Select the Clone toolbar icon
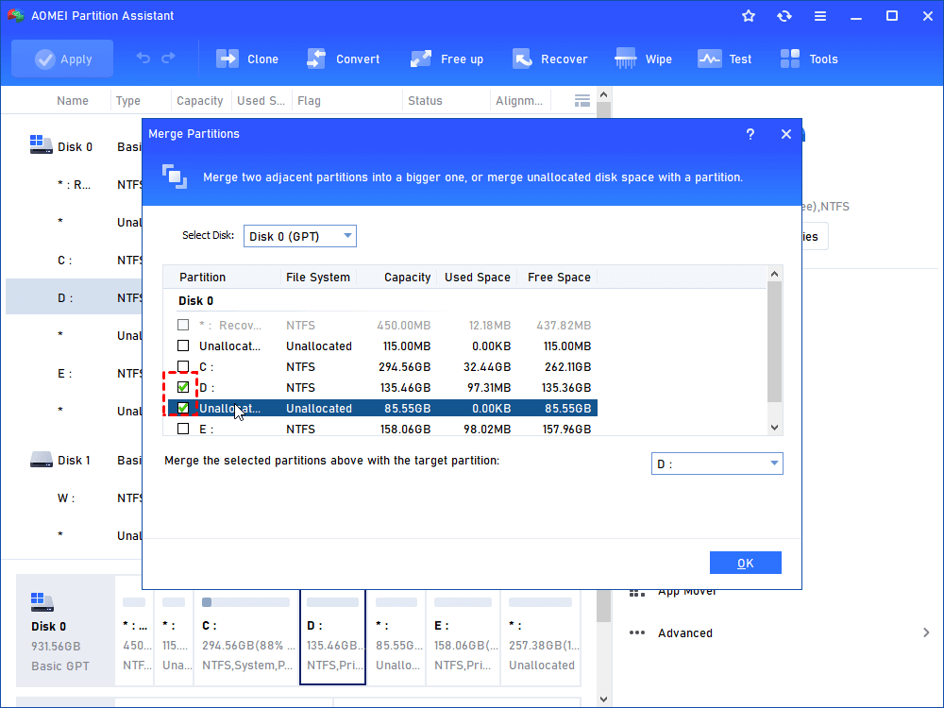 point(247,59)
